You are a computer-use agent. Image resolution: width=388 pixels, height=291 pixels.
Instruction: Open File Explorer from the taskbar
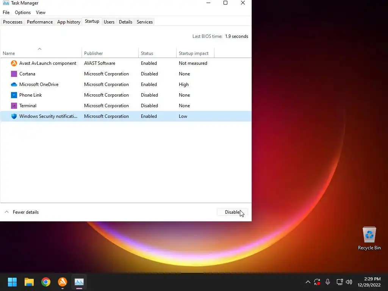[x=29, y=282]
